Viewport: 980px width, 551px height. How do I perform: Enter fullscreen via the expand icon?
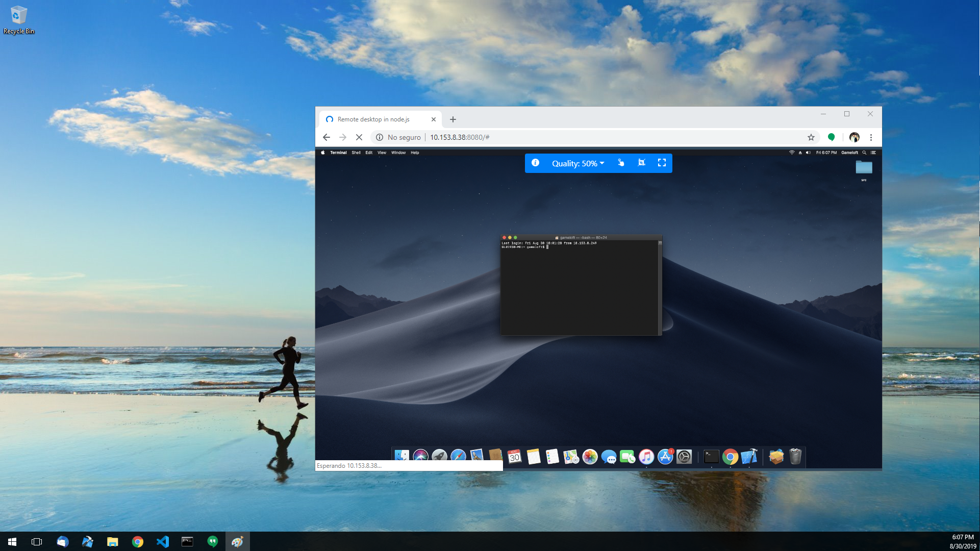pyautogui.click(x=662, y=163)
